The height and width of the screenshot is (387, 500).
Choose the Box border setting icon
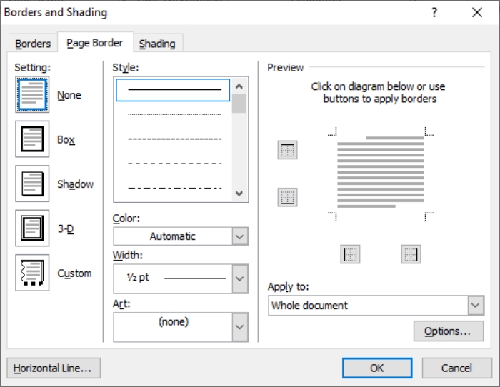[32, 139]
